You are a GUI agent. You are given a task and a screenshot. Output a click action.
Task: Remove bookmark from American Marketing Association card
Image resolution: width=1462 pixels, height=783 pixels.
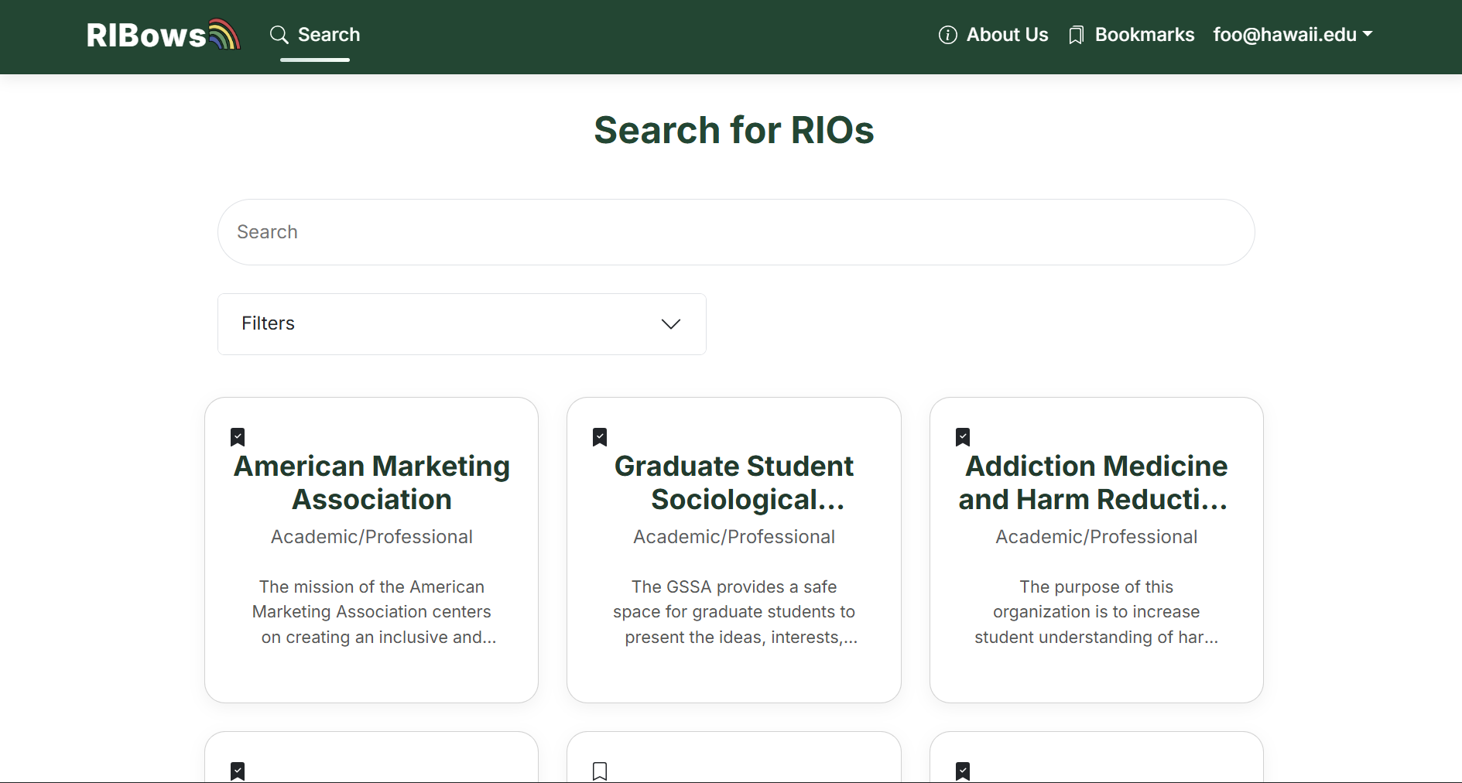click(238, 437)
